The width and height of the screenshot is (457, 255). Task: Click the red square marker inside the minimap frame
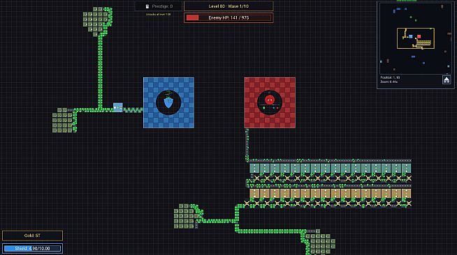[419, 36]
